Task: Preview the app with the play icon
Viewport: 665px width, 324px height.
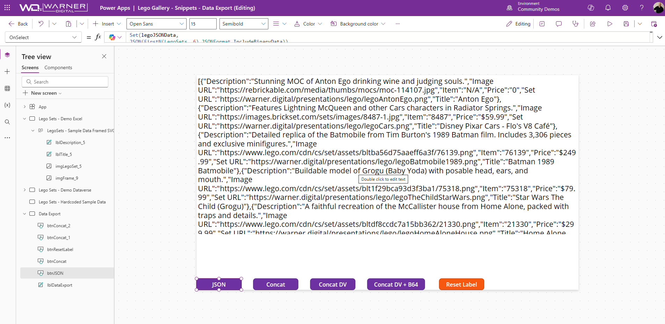Action: click(610, 24)
